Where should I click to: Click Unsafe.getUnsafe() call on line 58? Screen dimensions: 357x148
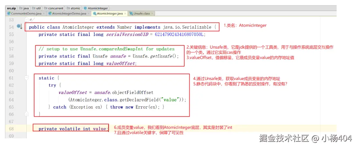pyautogui.click(x=156, y=56)
